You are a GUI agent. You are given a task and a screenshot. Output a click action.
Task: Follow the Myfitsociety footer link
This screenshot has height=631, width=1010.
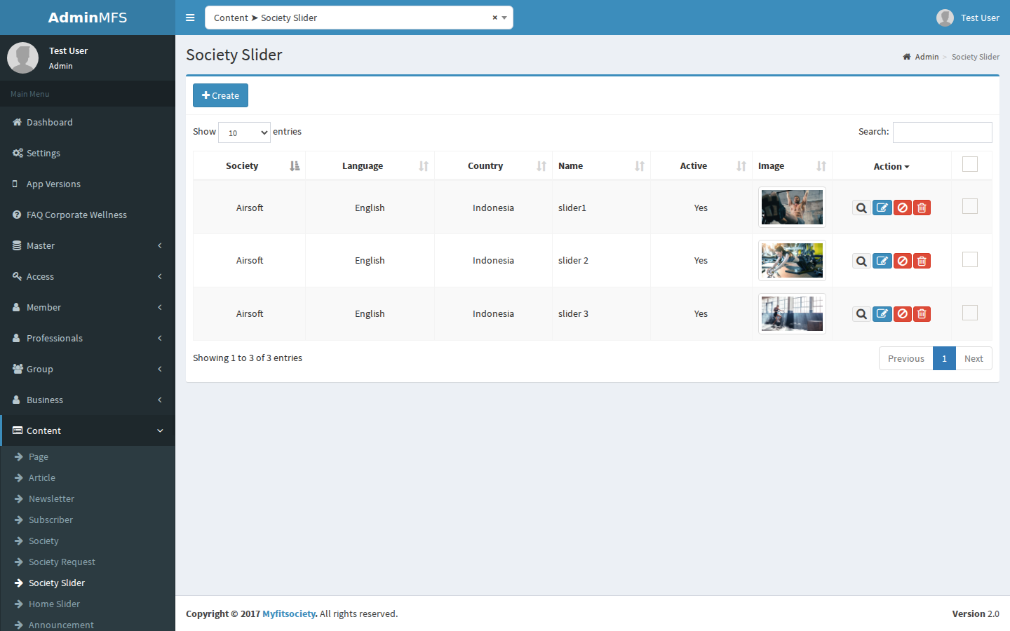click(289, 613)
